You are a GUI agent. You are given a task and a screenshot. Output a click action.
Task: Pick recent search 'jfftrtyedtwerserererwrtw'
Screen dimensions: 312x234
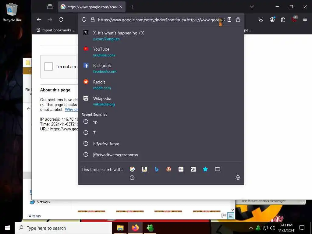[x=161, y=154]
